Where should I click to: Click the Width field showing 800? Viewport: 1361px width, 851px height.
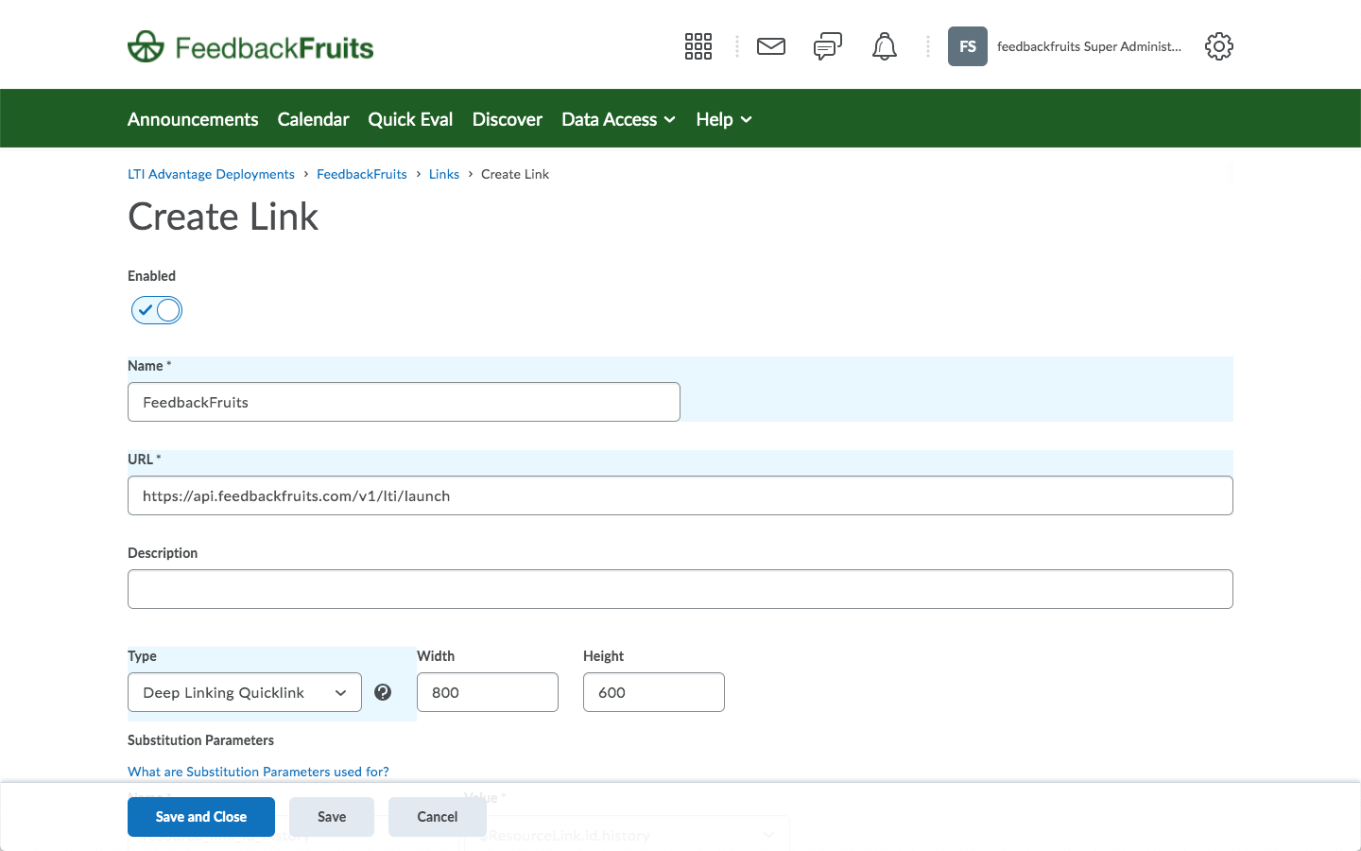pos(488,692)
